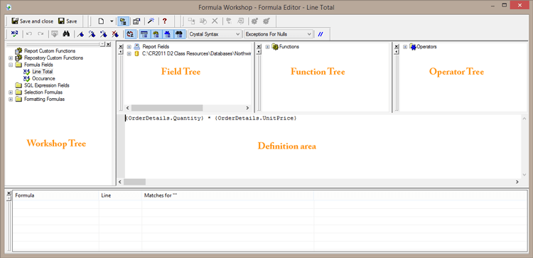Toggle the Field Tree display button
Viewport: 533px width, 258px height.
click(x=144, y=33)
